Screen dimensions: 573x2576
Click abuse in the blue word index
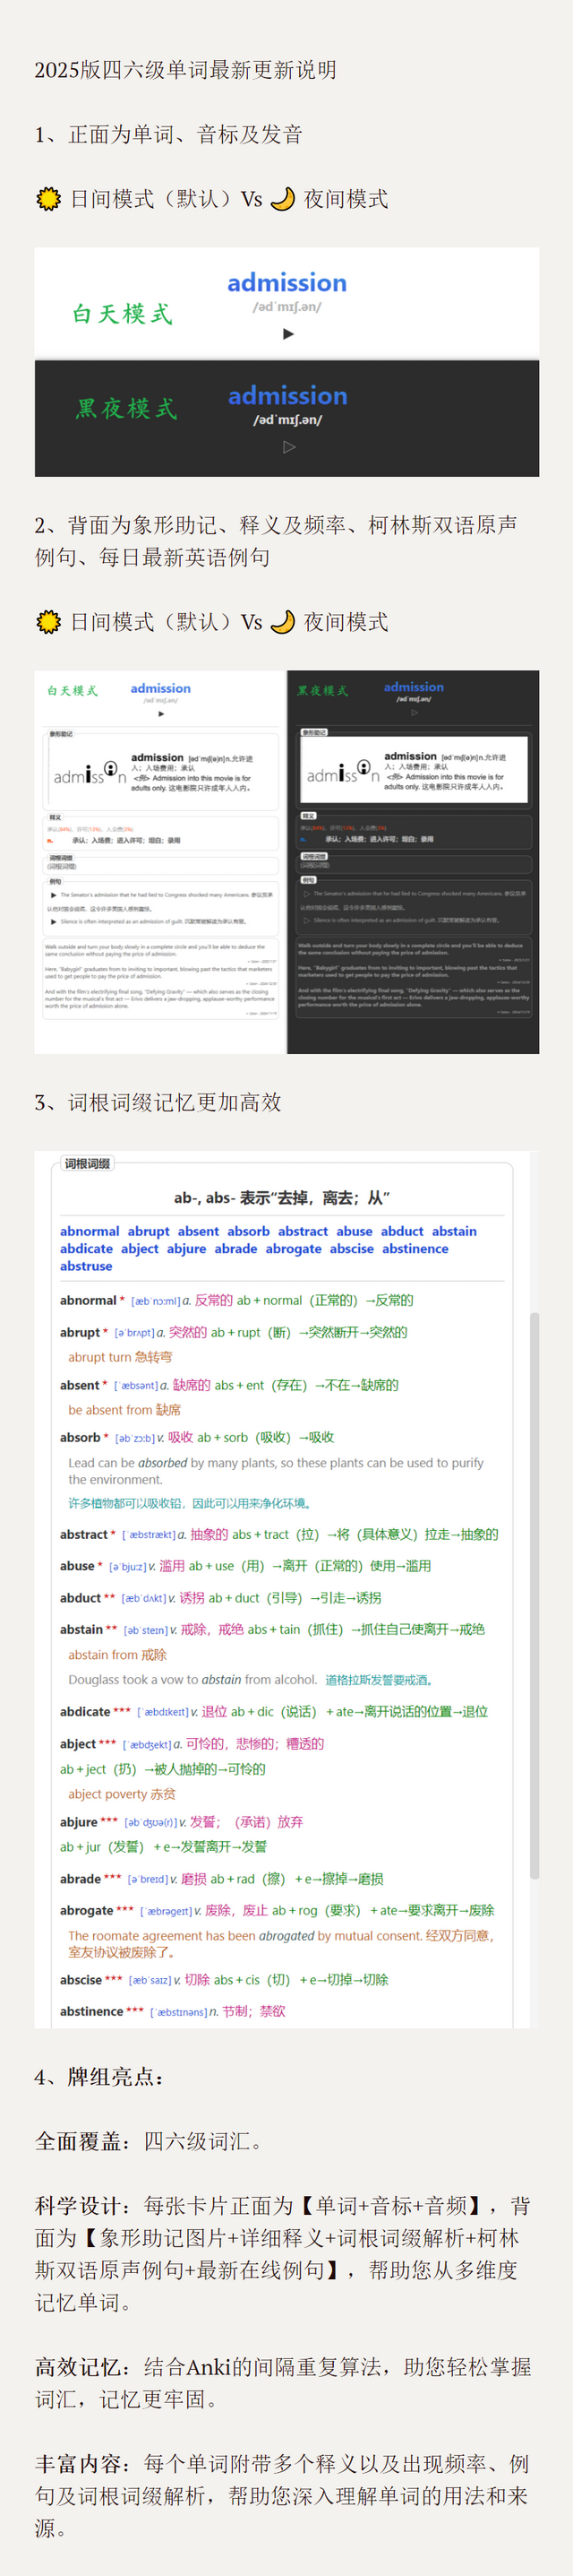(x=355, y=1231)
